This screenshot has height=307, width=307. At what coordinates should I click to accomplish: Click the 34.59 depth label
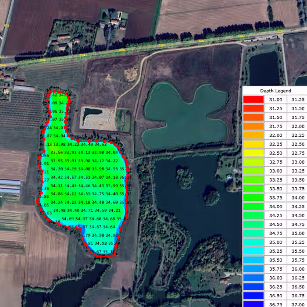point(100,211)
